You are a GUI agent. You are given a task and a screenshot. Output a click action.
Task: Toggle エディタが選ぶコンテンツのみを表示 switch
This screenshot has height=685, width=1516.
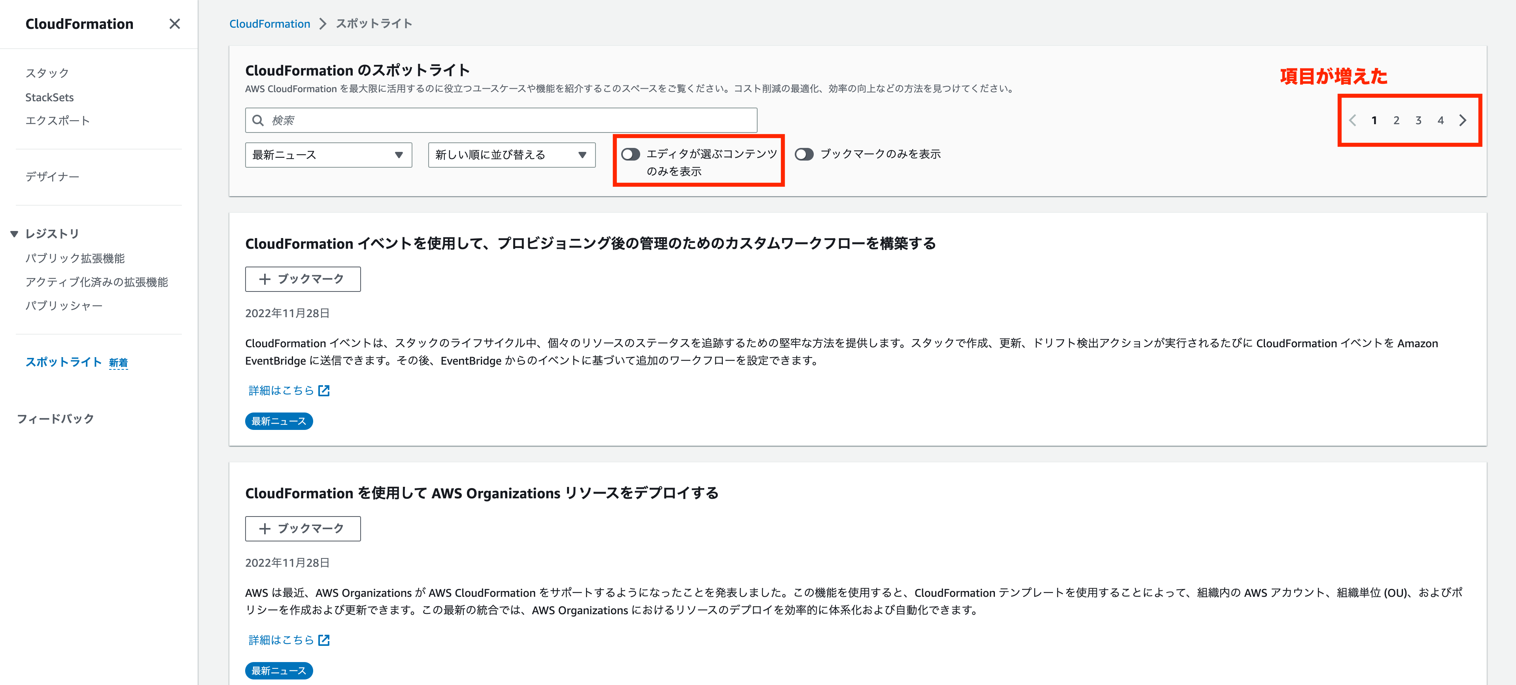[630, 154]
